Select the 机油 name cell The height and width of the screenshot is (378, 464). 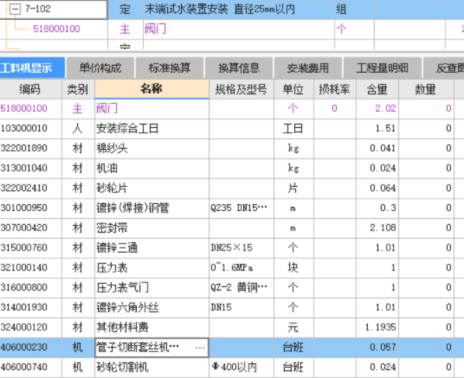pyautogui.click(x=151, y=168)
